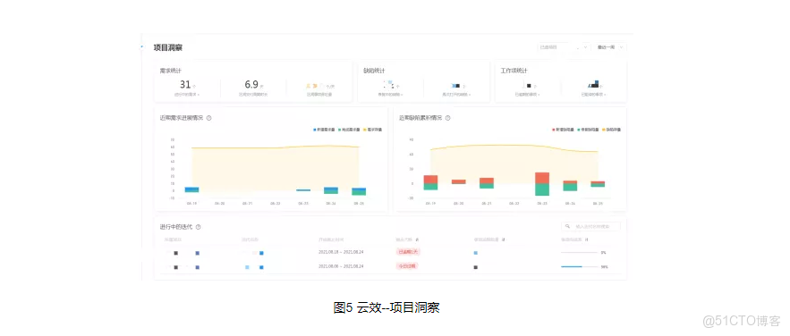Viewport: 790px width, 336px height.
Task: Toggle green fixed-defect legend in defect chart
Action: [x=587, y=130]
